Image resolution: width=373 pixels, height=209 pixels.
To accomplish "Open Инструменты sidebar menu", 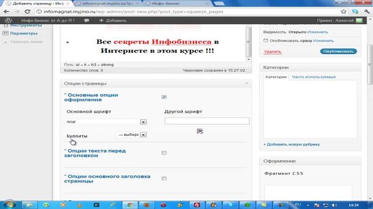I will point(26,26).
